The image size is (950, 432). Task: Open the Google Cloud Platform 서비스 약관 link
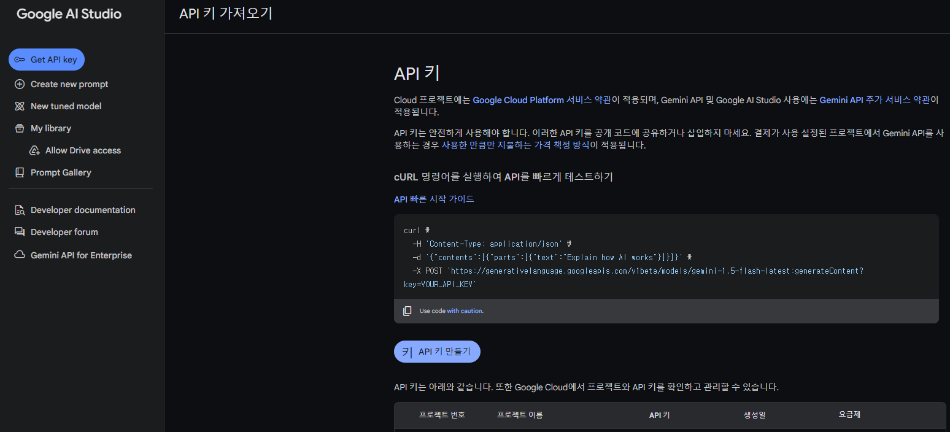[x=542, y=100]
